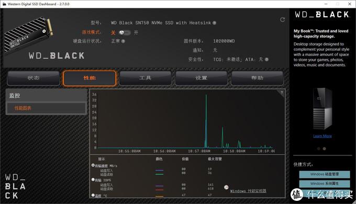Select the transfer IOPS radio button
This screenshot has height=204, width=356.
93,179
